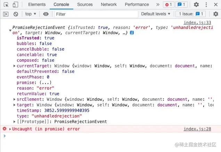Toggle the device toolbar icon
Viewport: 221px width, 152px height.
click(15, 5)
